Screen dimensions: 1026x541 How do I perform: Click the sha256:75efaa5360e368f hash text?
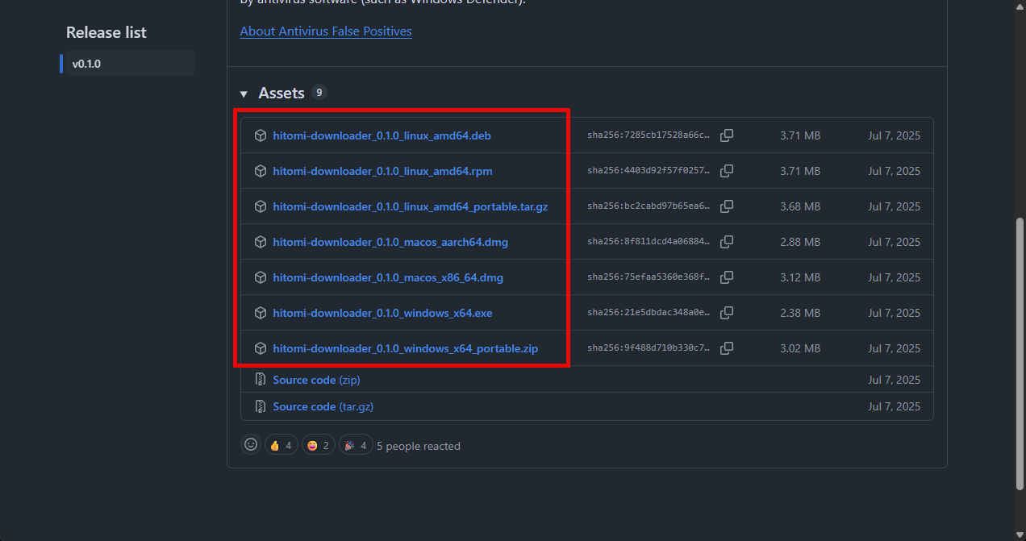click(x=649, y=277)
